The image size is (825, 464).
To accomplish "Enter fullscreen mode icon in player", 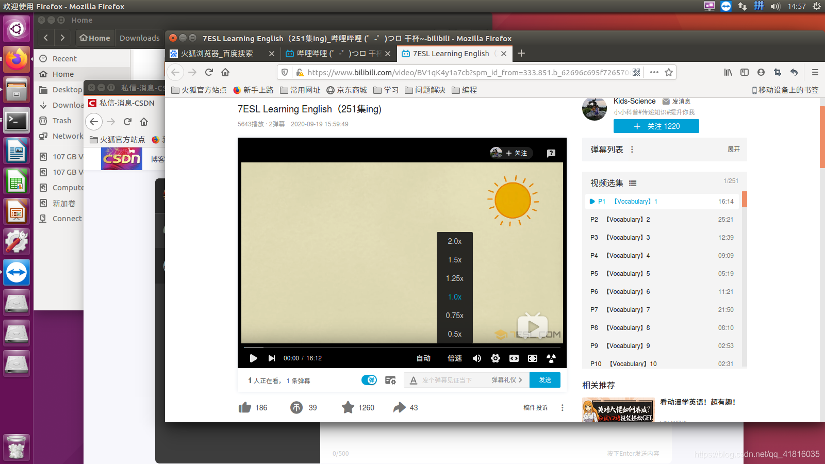I will 551,358.
